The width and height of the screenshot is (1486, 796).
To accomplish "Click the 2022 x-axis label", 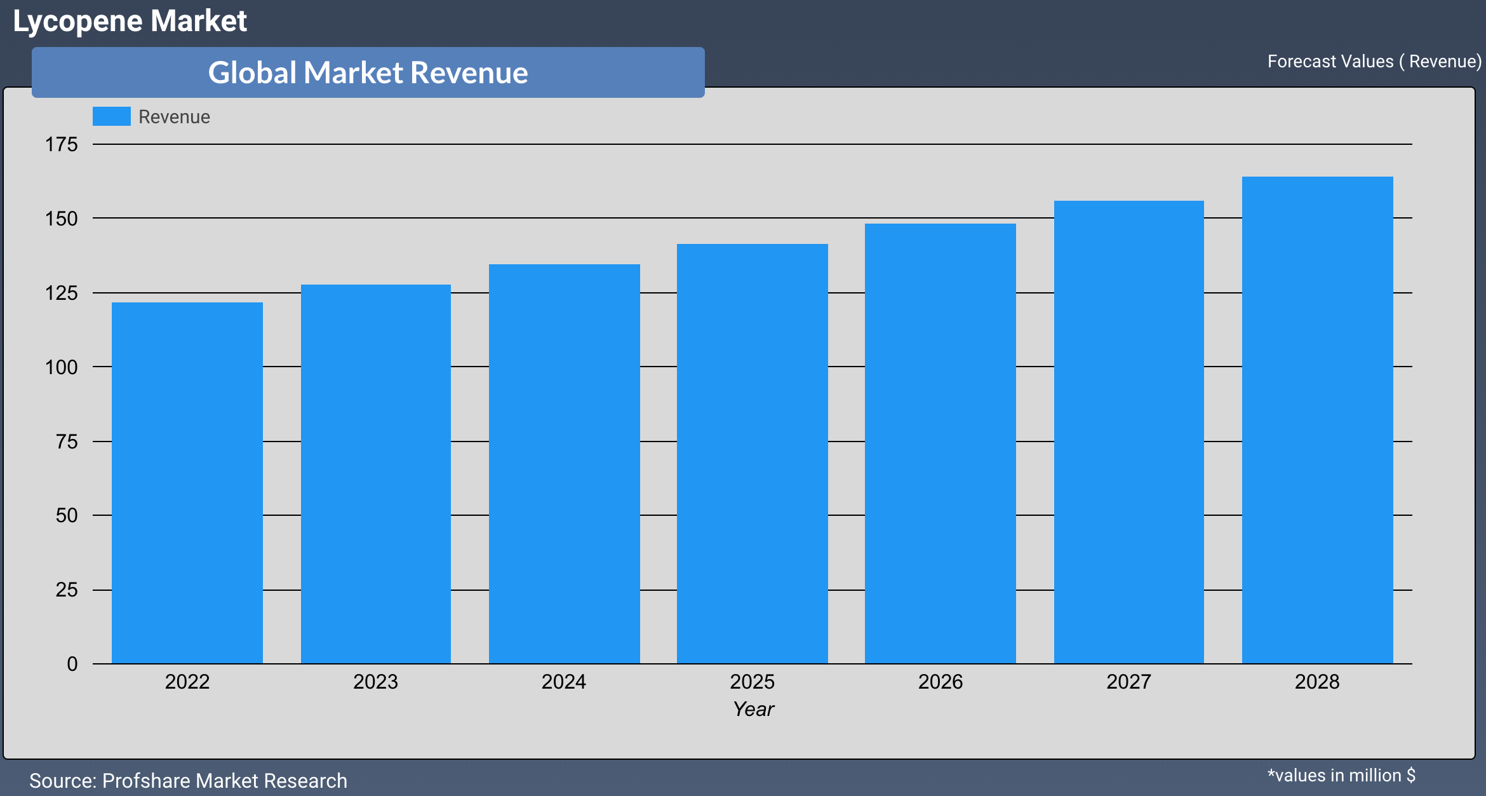I will click(187, 682).
